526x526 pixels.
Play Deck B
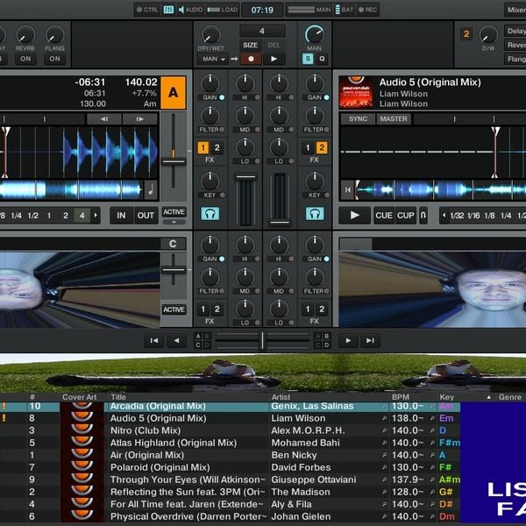point(354,216)
